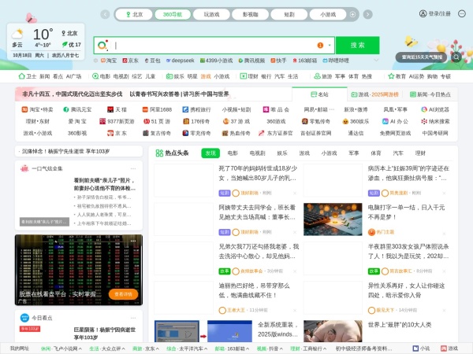Open 阿里1688 site link
Image resolution: width=473 pixels, height=354 pixels.
pos(157,109)
